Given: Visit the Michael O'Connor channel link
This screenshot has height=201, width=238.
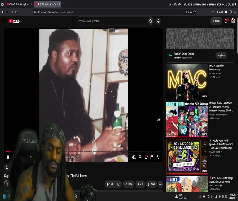Looking at the screenshot, I should pos(215,73).
